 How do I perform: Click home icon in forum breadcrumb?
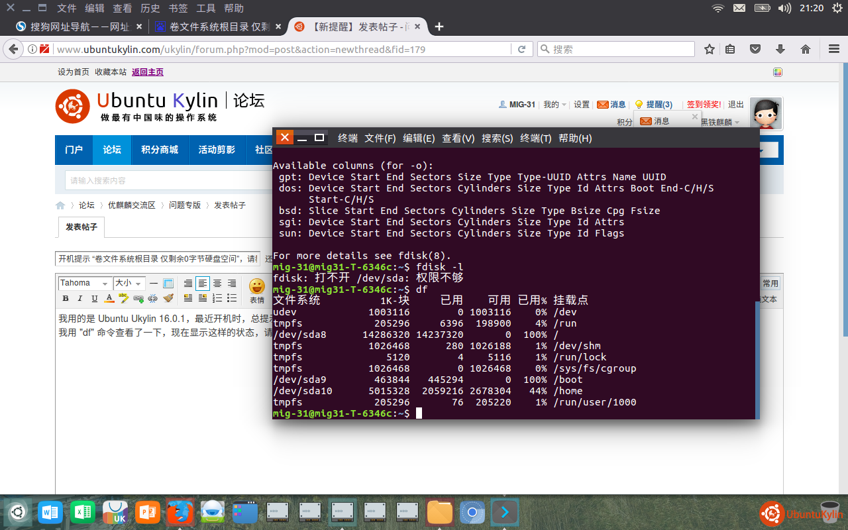(x=60, y=205)
